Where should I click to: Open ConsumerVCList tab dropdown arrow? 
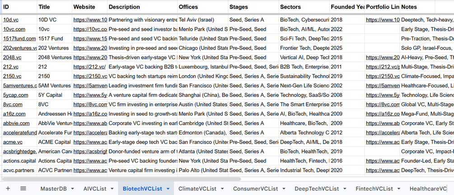coord(284,189)
